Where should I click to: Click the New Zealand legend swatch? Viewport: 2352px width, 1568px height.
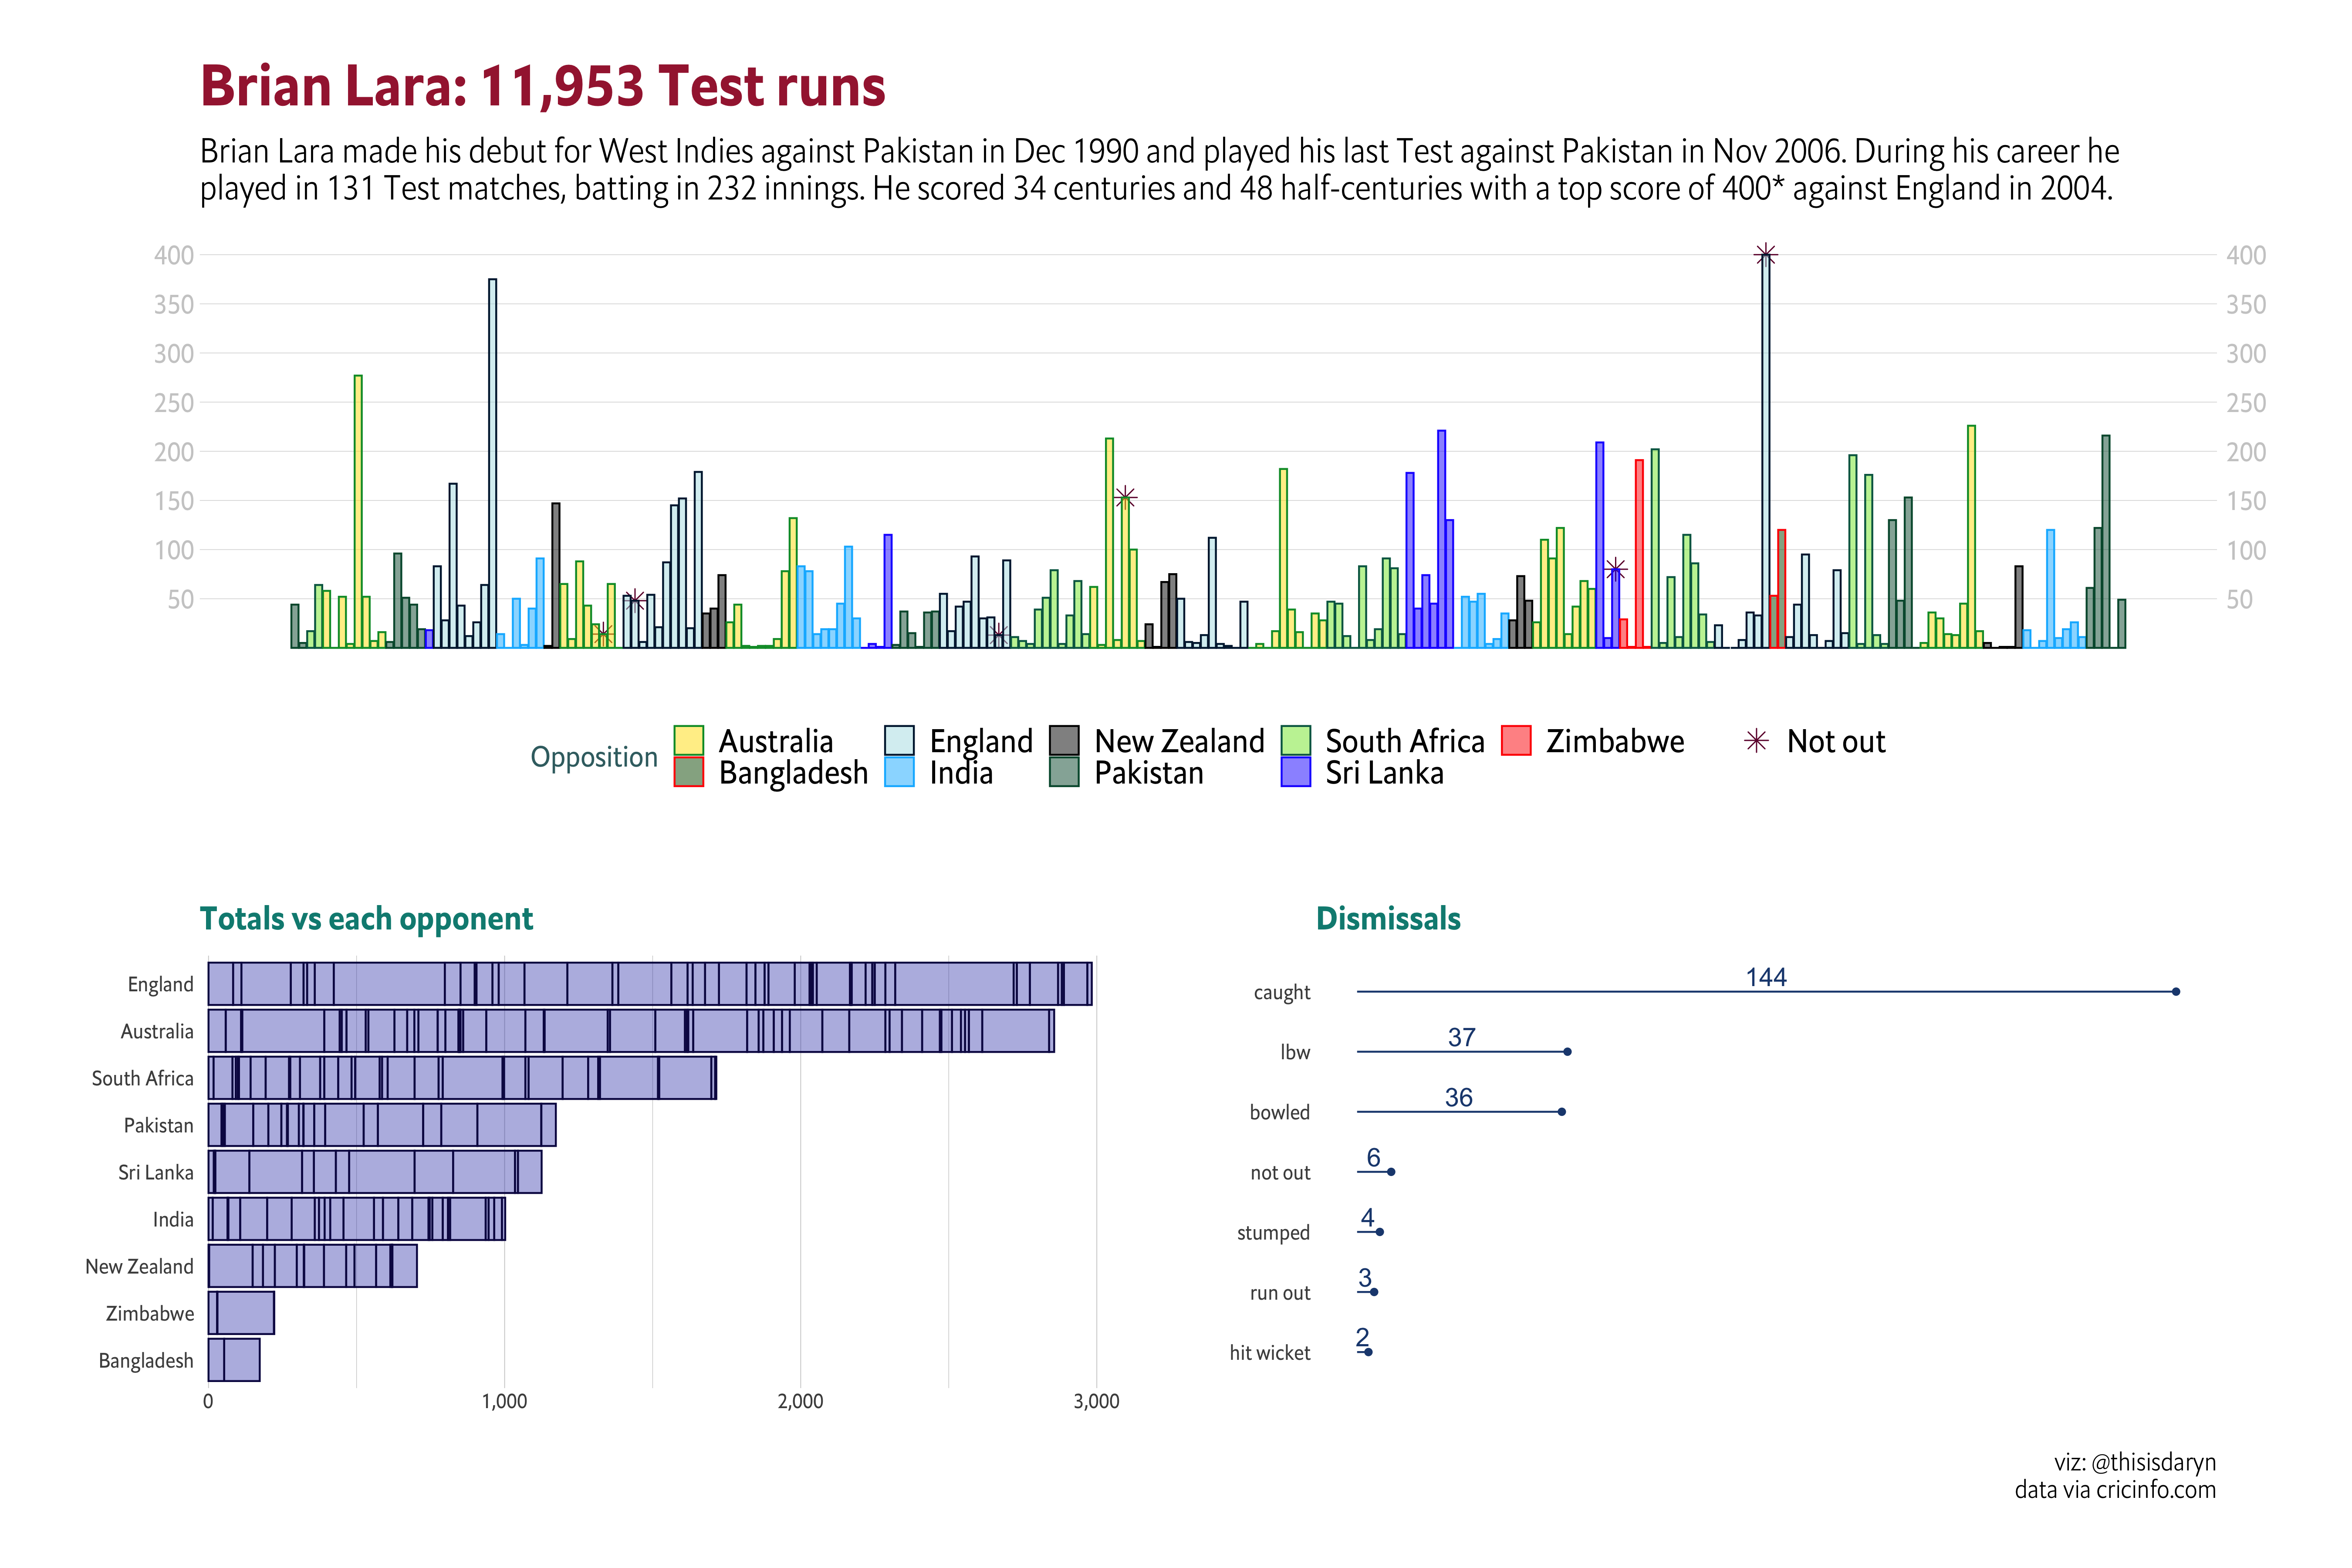pos(1064,741)
